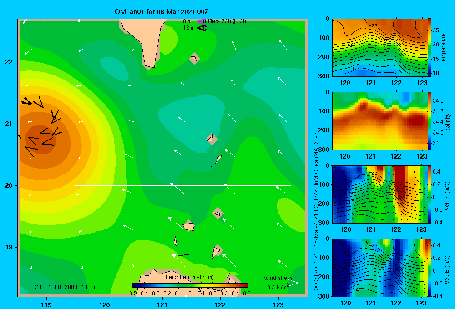Open the northward velocity section panel
Image resolution: width=455 pixels, height=309 pixels.
pos(380,194)
